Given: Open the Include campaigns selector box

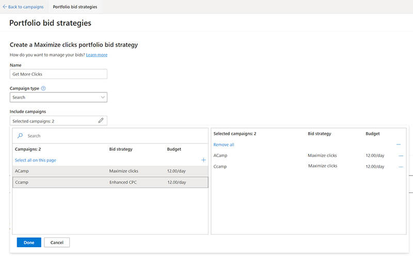Looking at the screenshot, I should [58, 121].
